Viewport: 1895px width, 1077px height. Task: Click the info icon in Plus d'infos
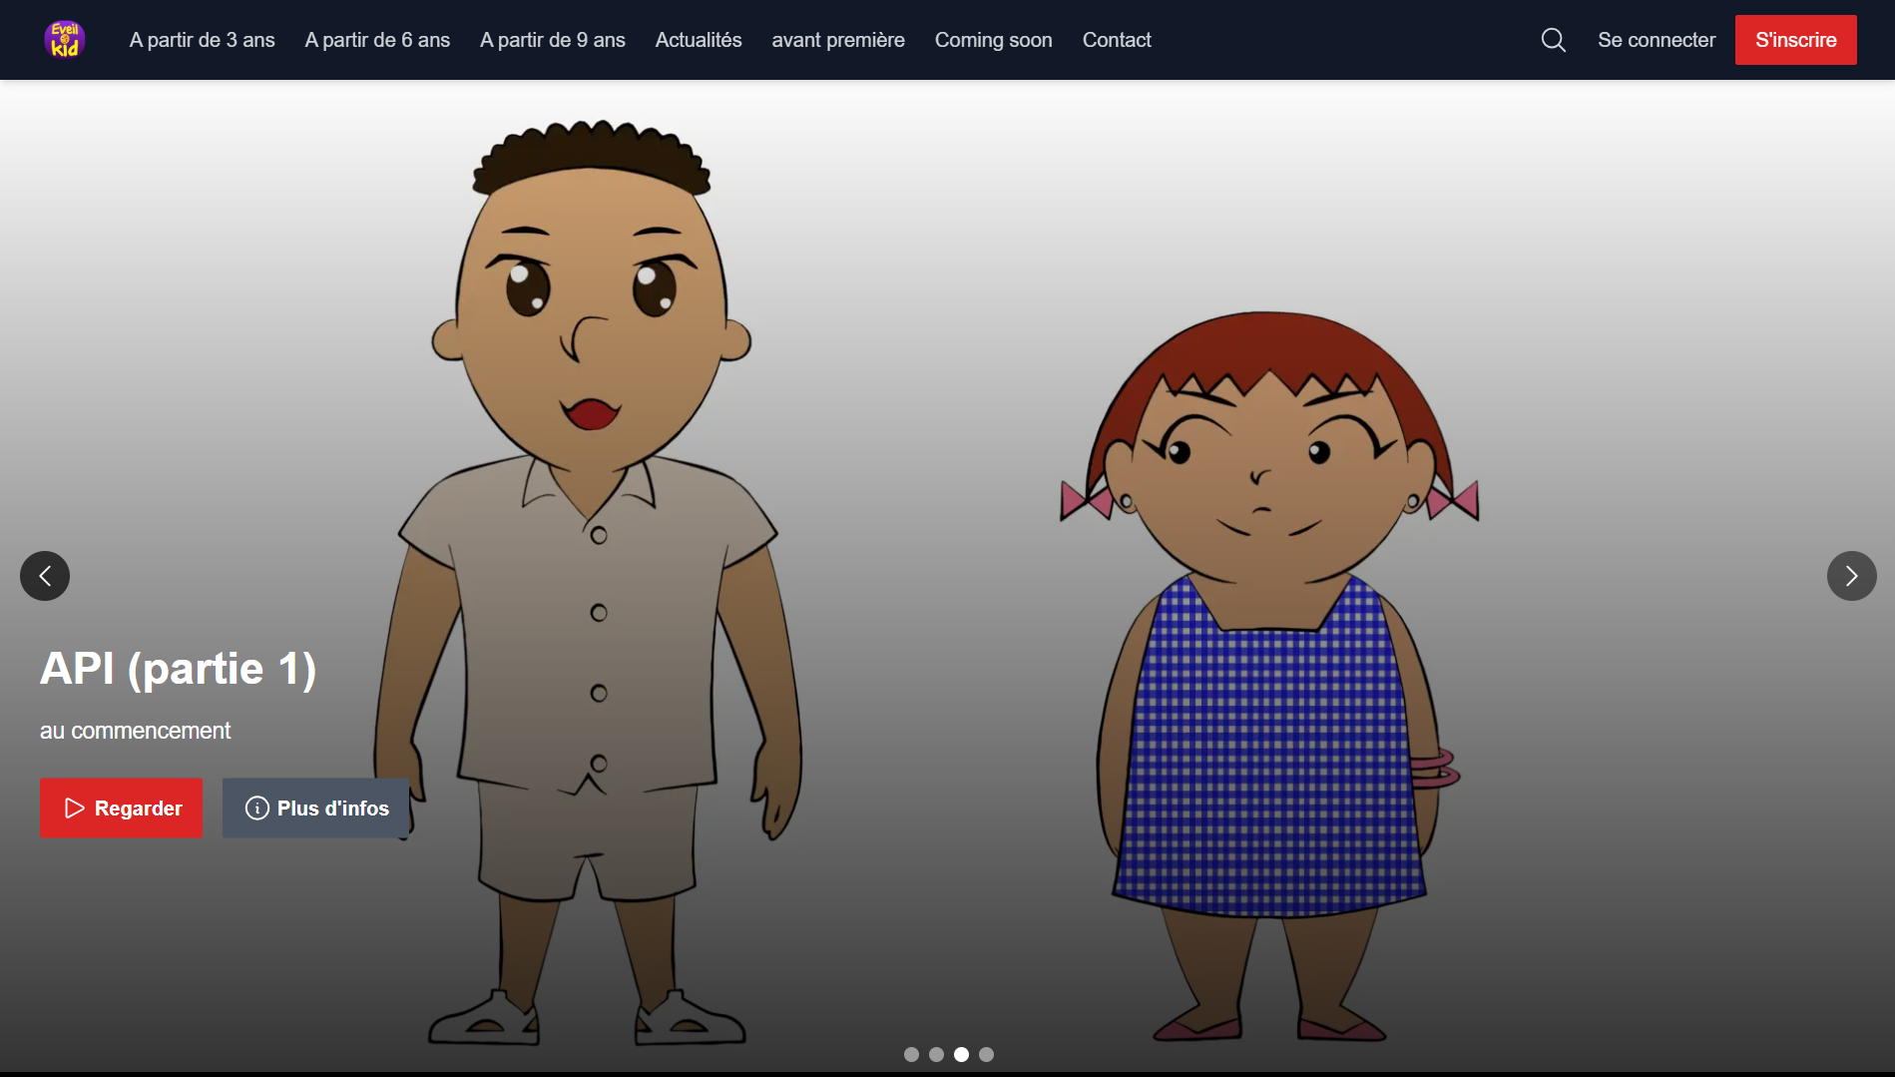tap(256, 808)
